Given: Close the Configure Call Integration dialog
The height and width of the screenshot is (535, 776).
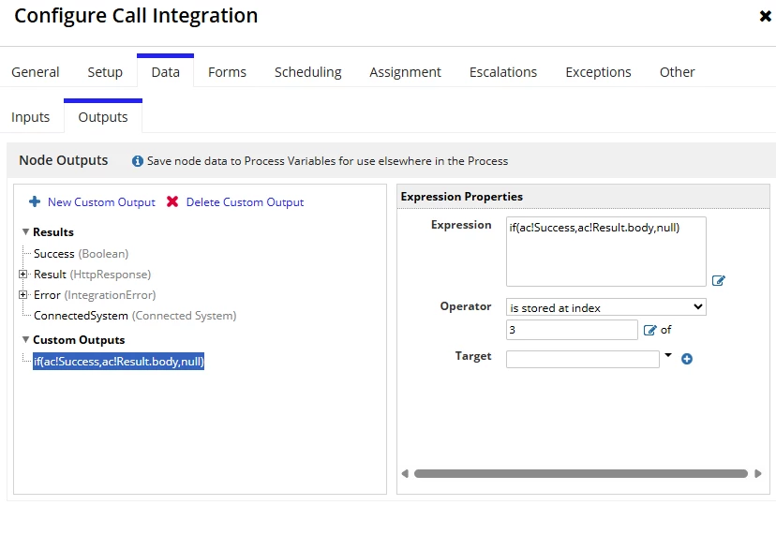Looking at the screenshot, I should (x=765, y=16).
